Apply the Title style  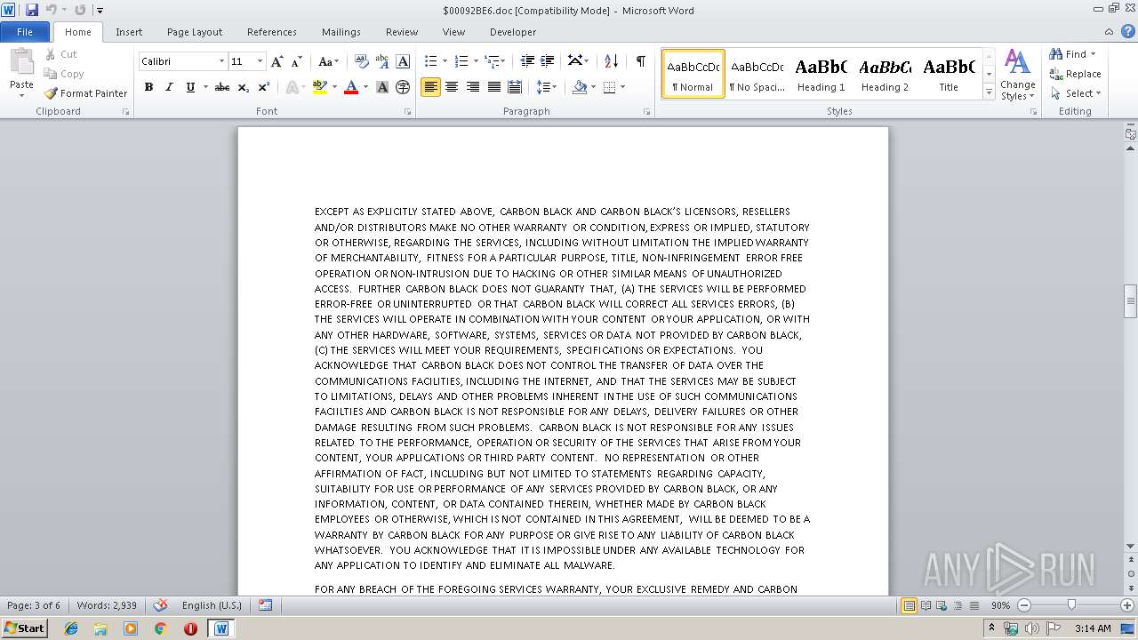pos(949,74)
